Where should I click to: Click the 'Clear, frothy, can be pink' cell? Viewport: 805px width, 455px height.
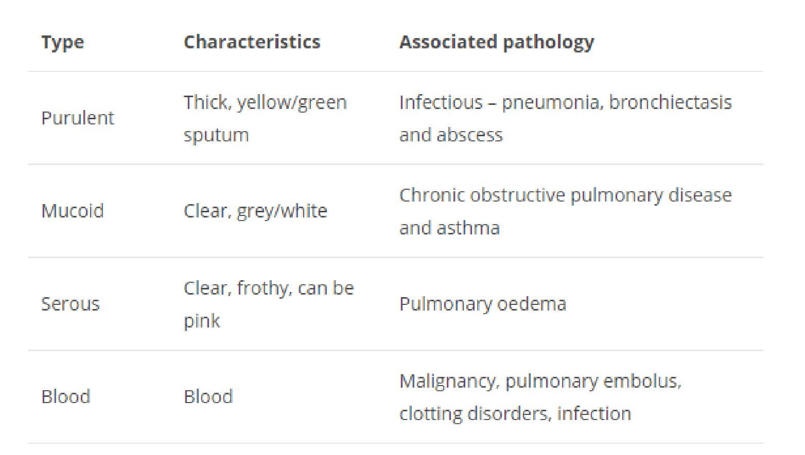point(269,304)
